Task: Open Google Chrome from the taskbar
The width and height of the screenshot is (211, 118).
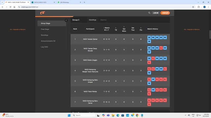Action: (137, 115)
